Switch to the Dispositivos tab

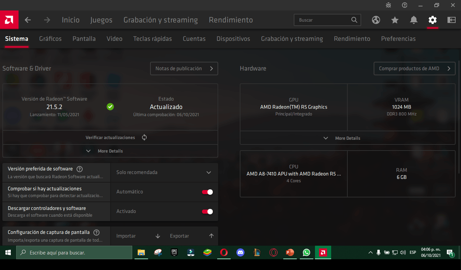233,39
